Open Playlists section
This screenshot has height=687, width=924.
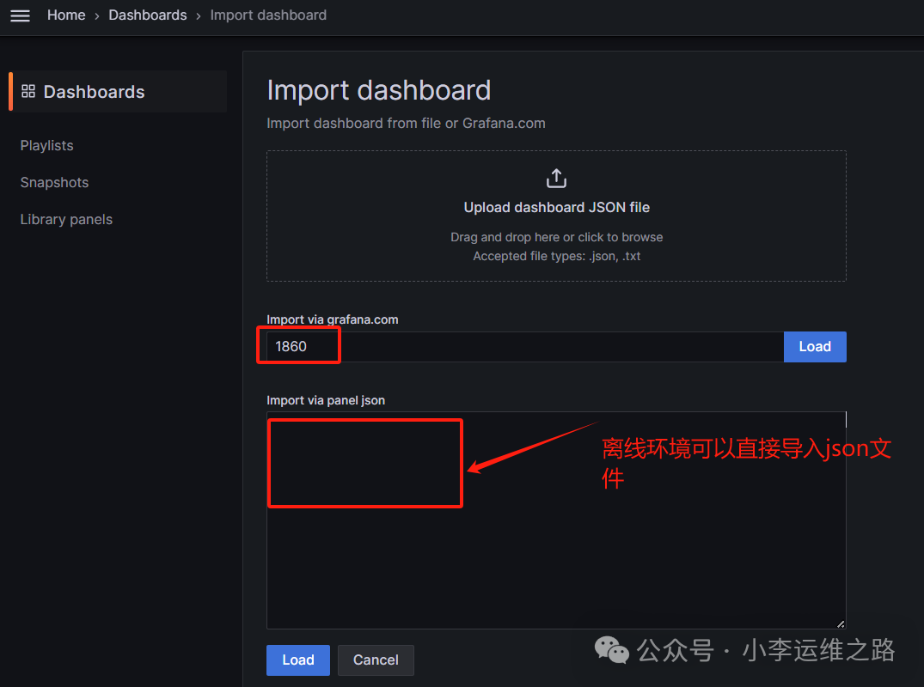(47, 145)
